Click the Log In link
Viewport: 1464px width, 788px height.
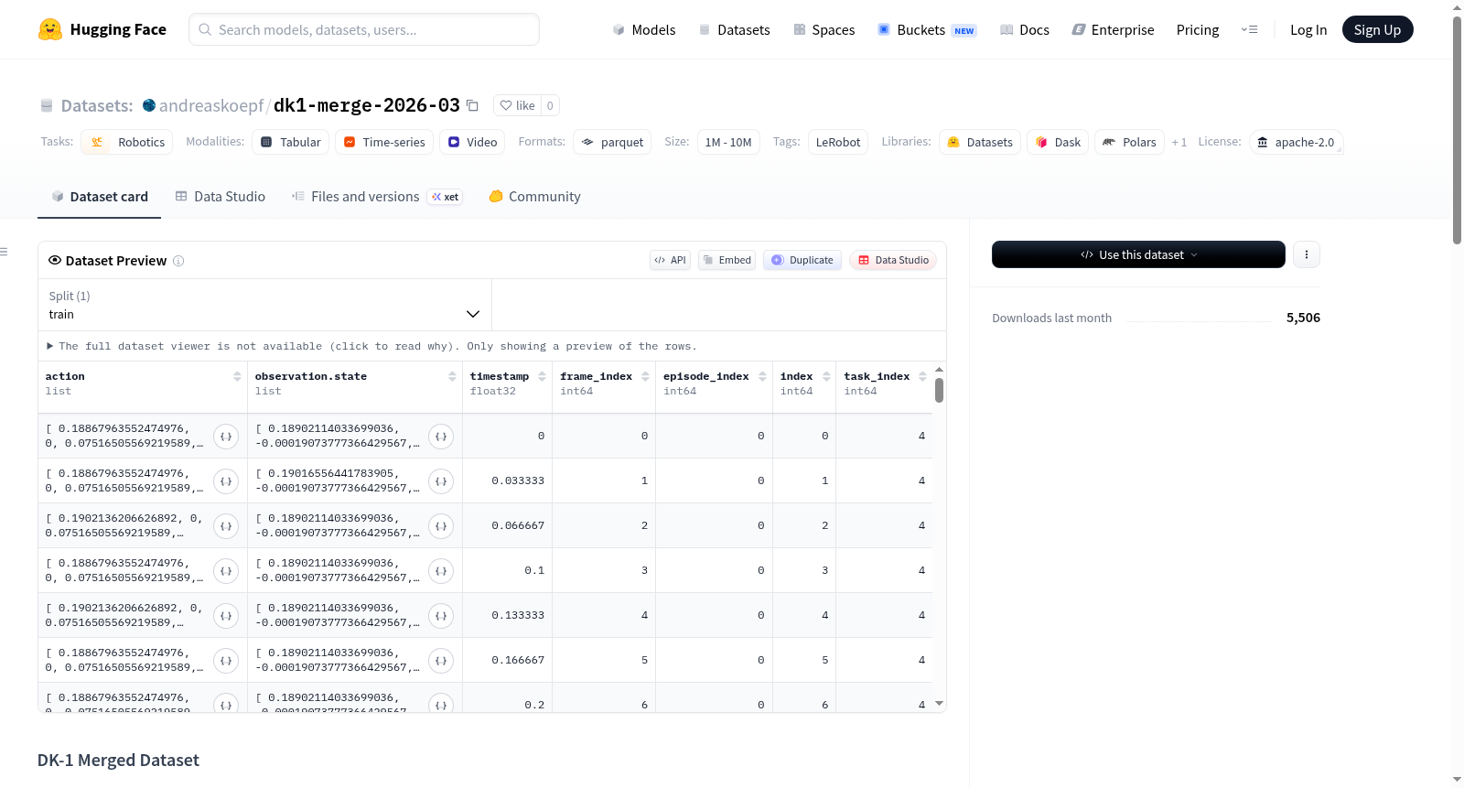[x=1308, y=29]
